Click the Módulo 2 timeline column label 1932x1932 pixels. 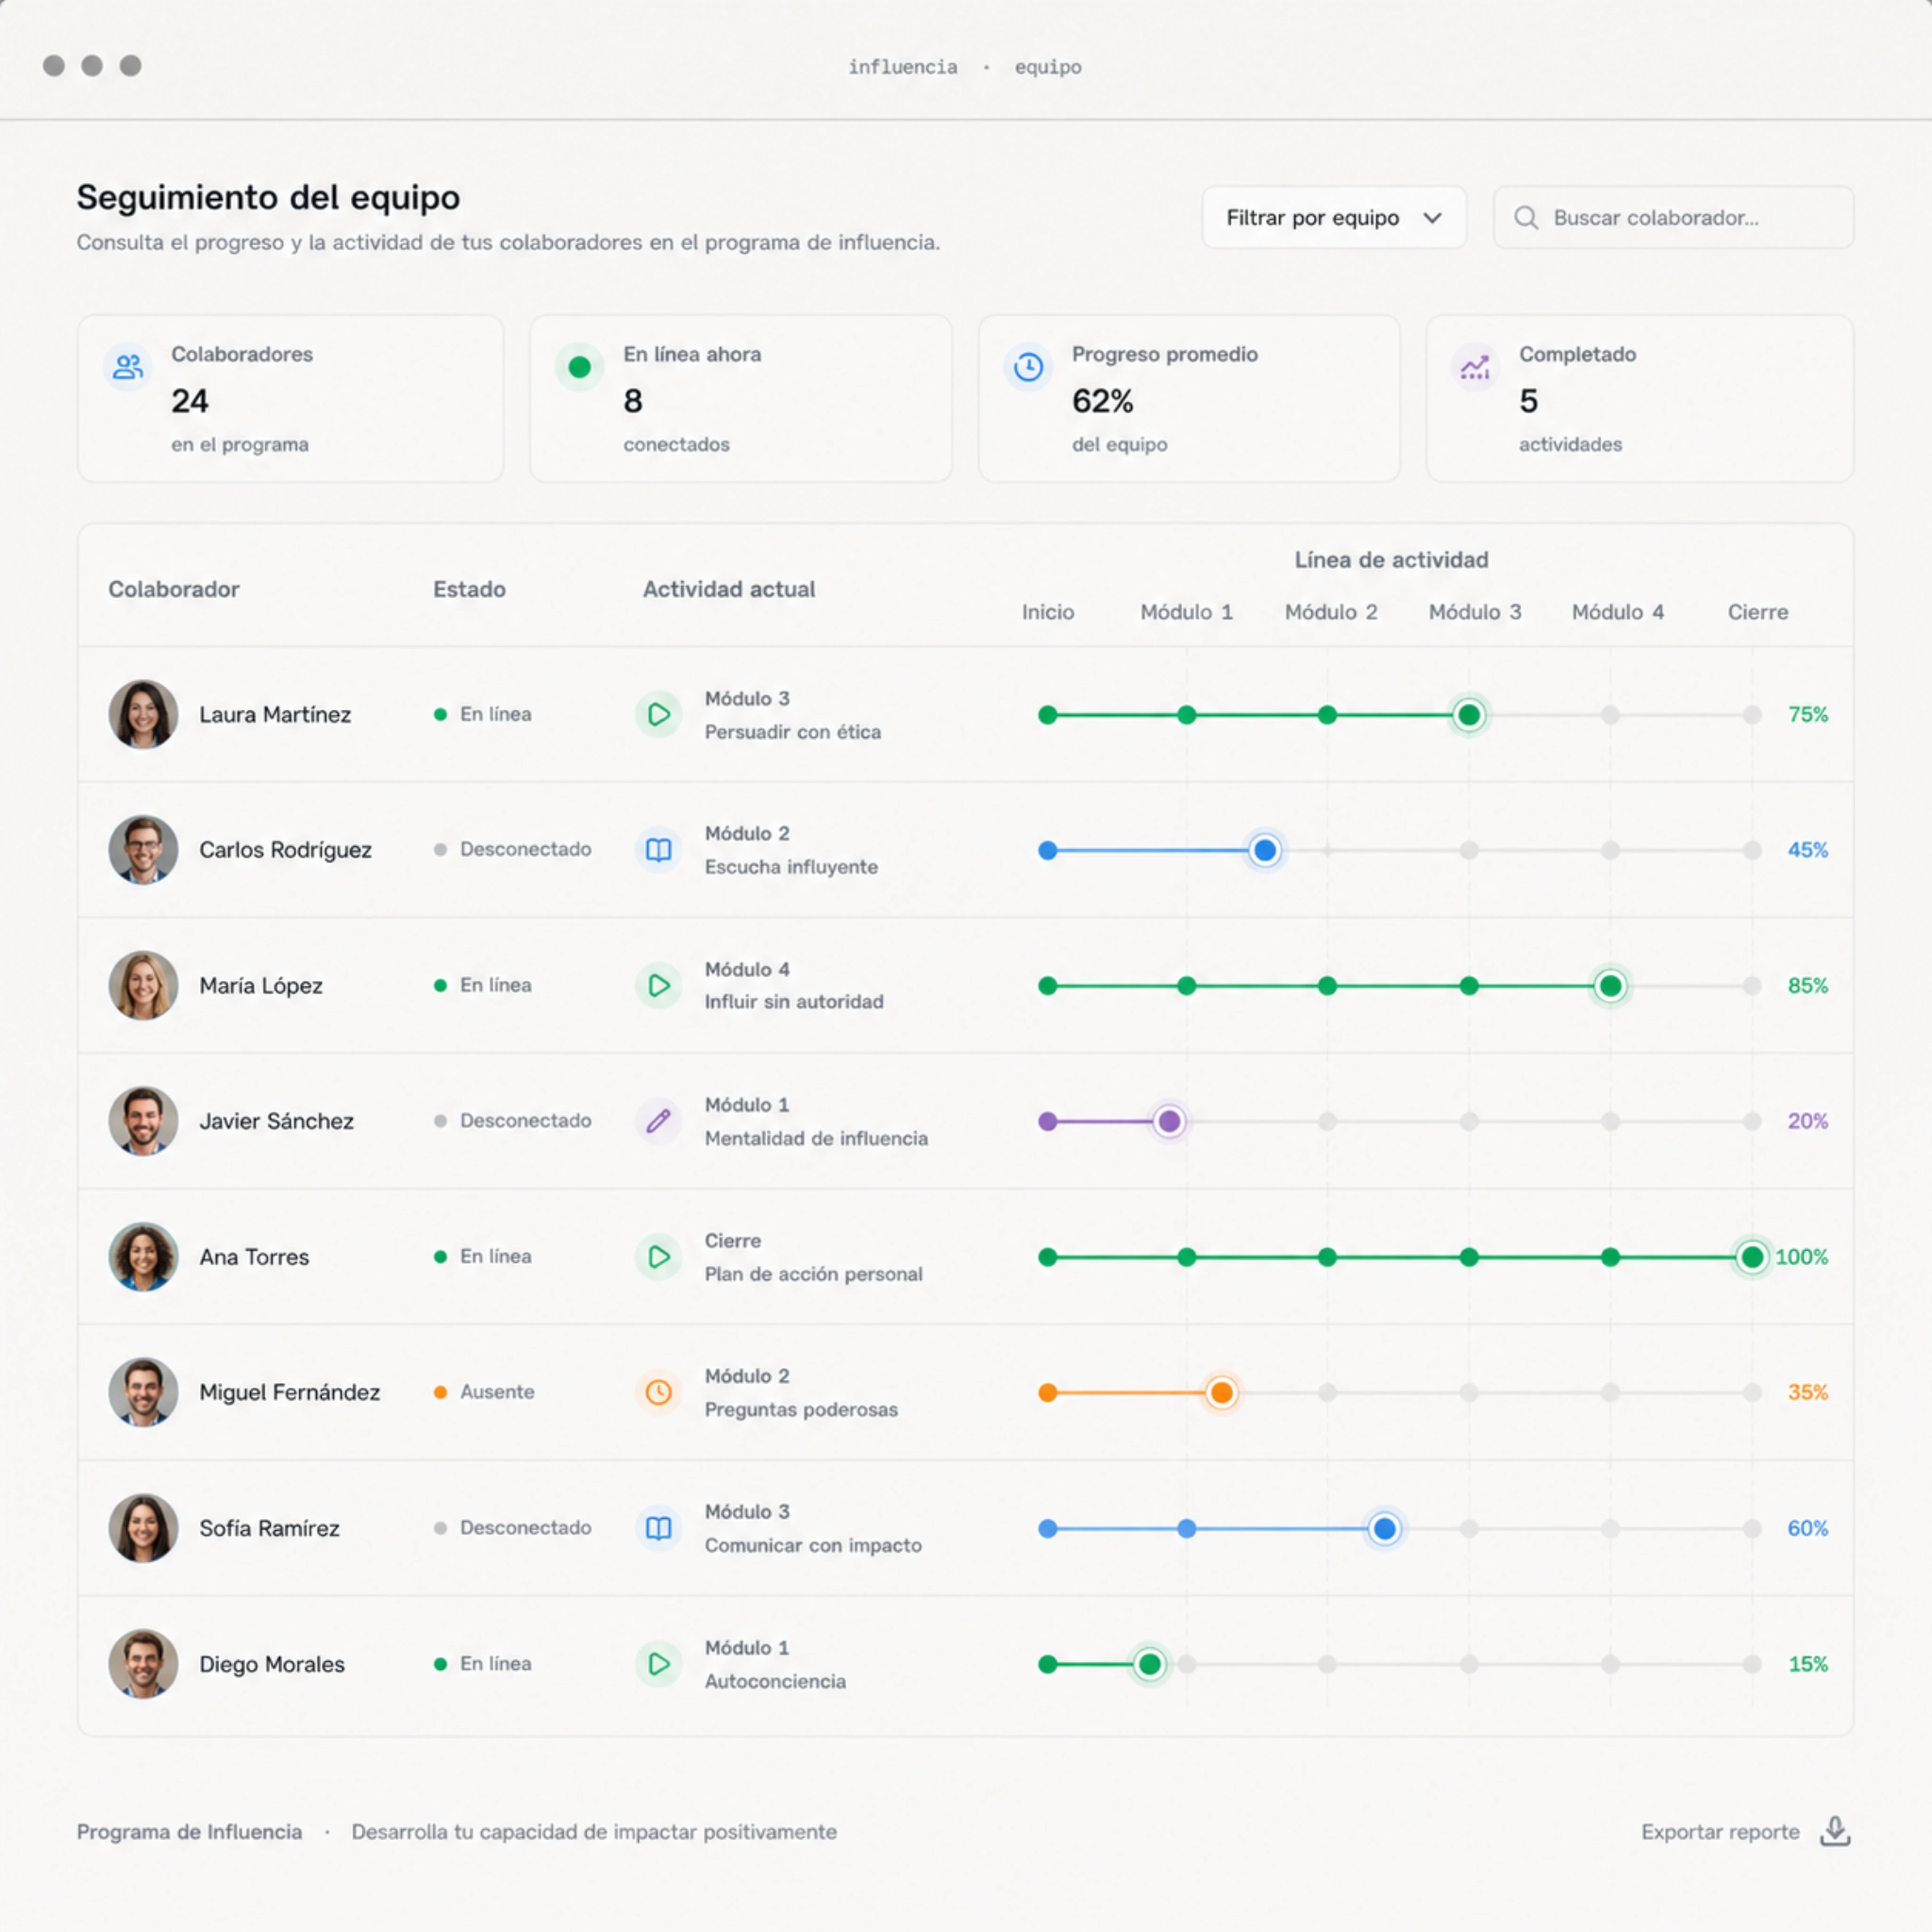point(1331,612)
